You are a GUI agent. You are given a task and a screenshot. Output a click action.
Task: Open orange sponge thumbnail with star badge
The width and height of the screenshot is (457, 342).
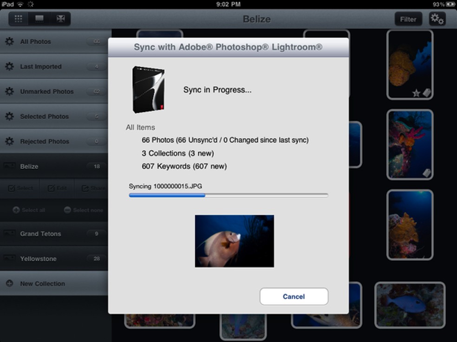(x=410, y=65)
